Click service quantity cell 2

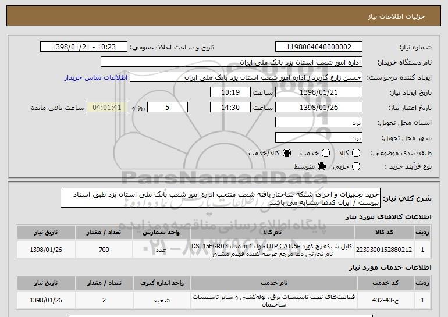pos(104,300)
